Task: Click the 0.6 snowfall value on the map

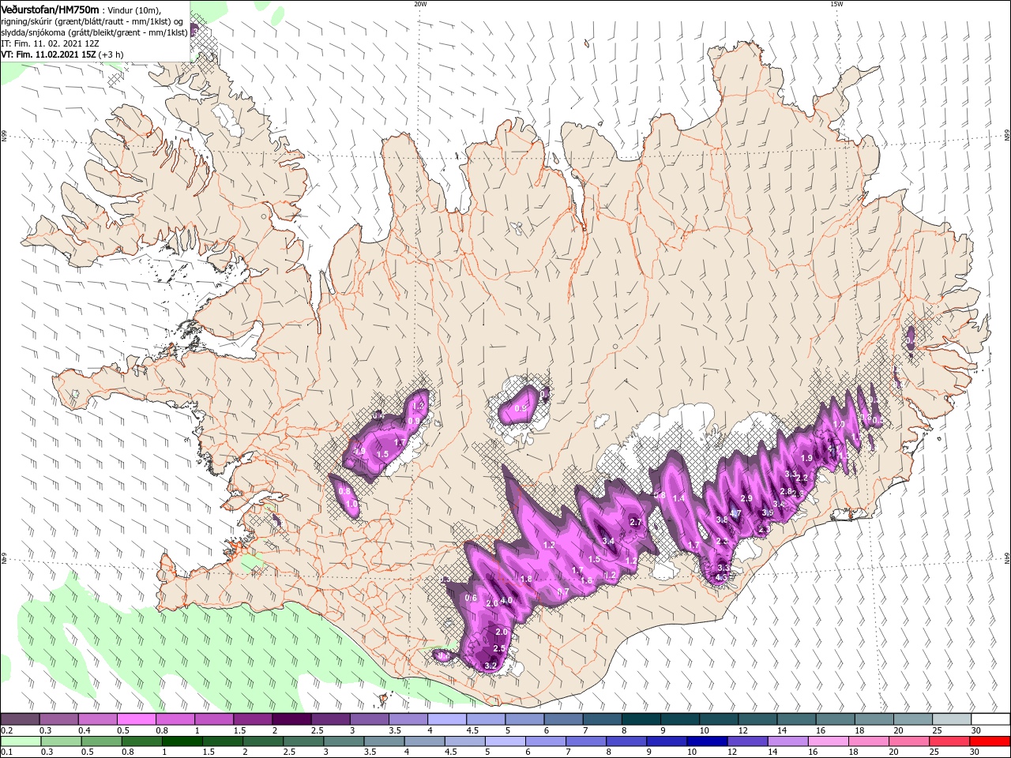Action: [x=471, y=598]
